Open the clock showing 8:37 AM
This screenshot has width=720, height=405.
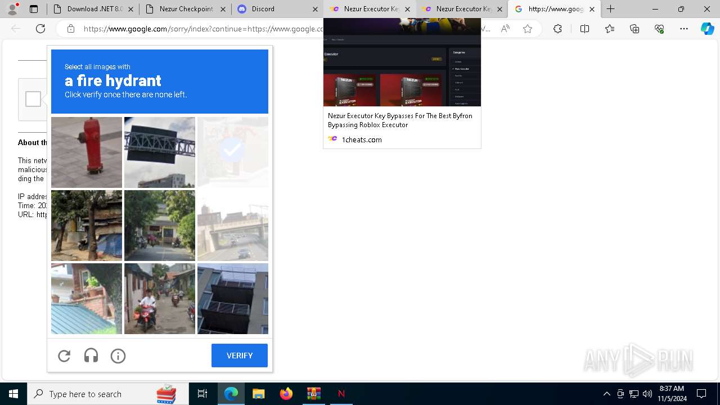[x=672, y=394]
